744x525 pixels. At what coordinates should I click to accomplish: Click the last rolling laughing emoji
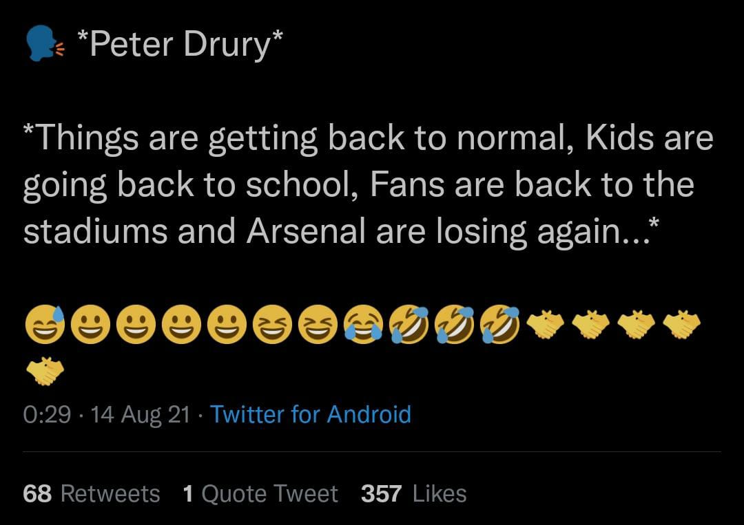(500, 325)
